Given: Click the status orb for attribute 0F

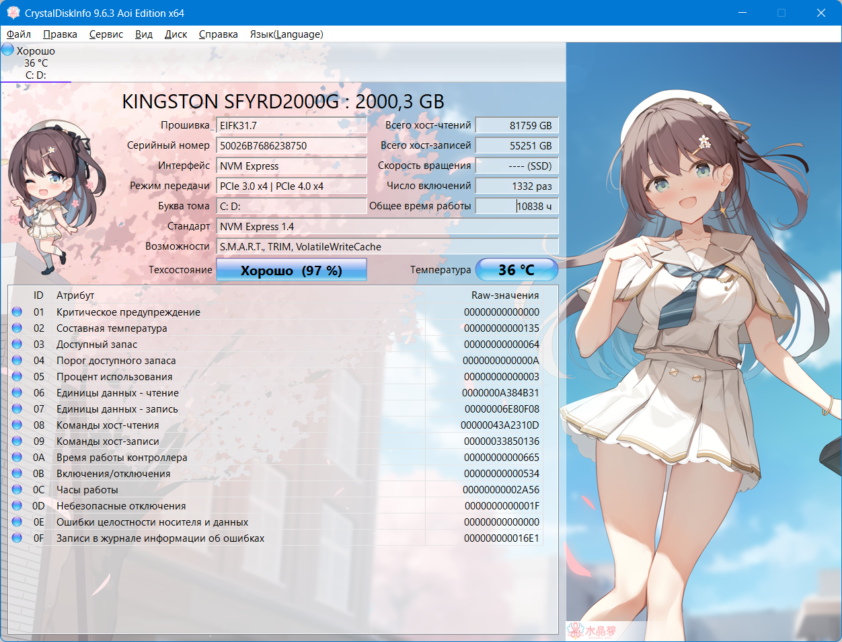Looking at the screenshot, I should point(17,538).
